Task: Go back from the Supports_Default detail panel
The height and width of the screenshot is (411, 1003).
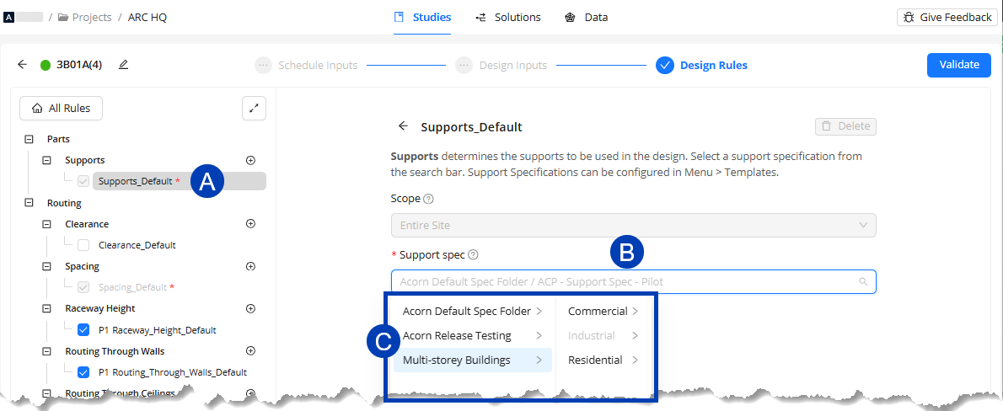Action: [x=403, y=126]
